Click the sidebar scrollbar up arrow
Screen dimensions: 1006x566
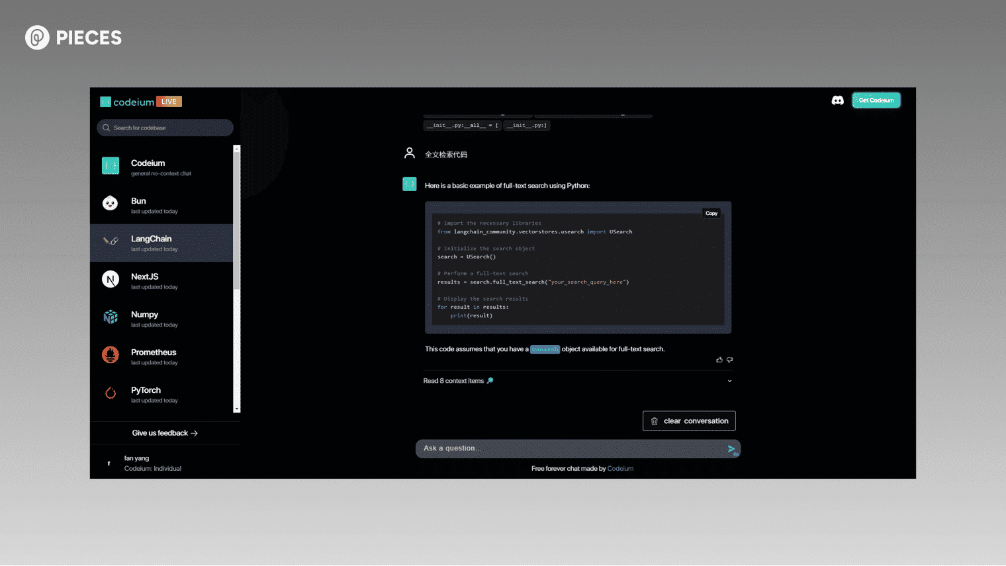237,149
